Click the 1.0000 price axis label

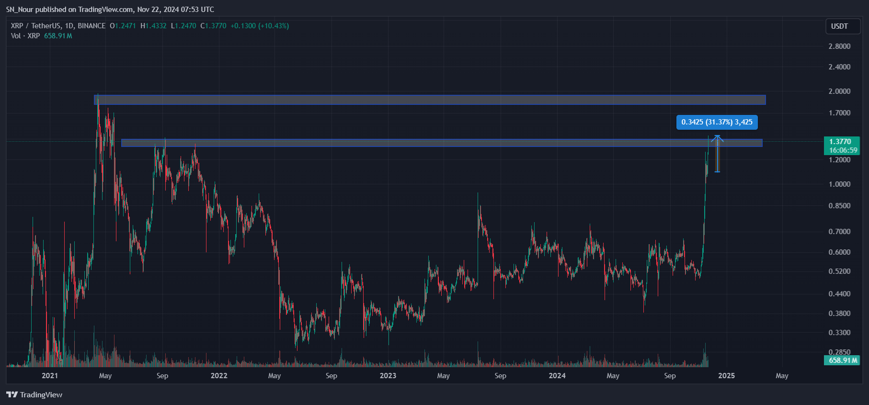(839, 184)
